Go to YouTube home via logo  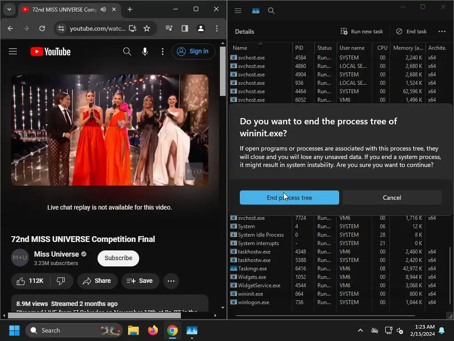point(51,52)
